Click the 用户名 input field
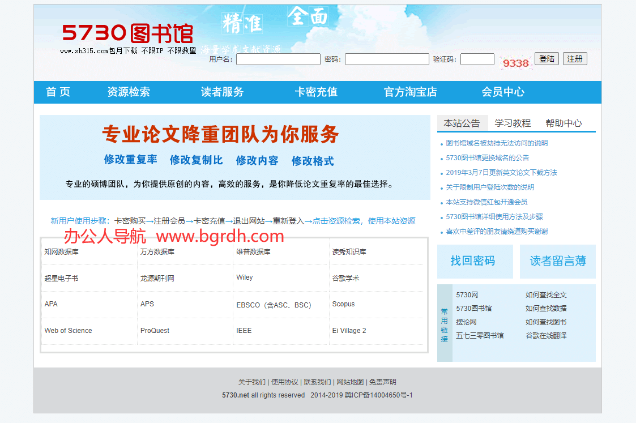The width and height of the screenshot is (636, 423). [278, 59]
